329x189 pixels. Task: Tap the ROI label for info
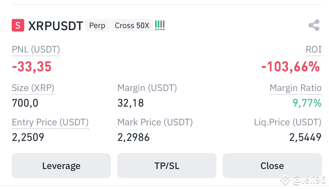coord(314,50)
